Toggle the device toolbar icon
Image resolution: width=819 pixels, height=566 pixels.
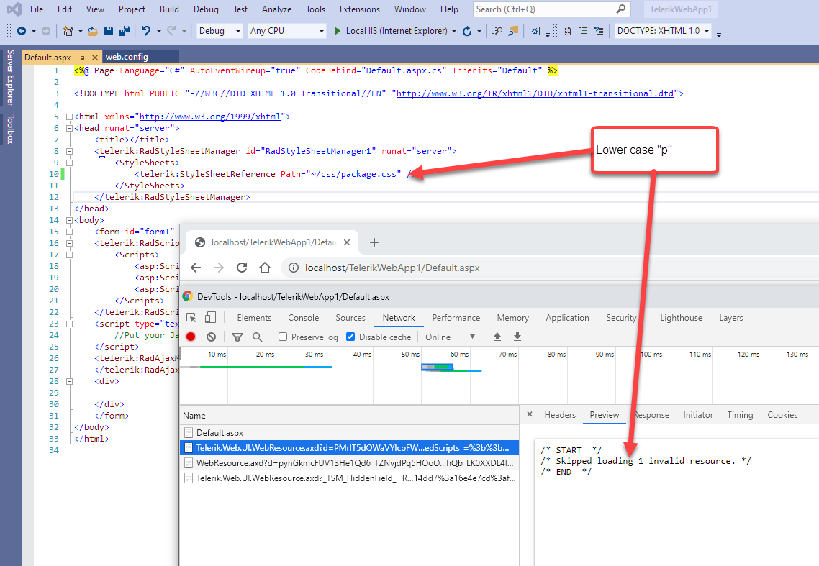point(210,317)
